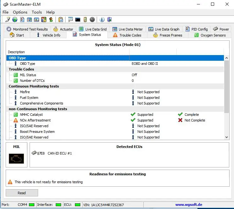Click the colored grid meter toolbar icon
Viewport: 234px width, 209px height.
(29, 20)
